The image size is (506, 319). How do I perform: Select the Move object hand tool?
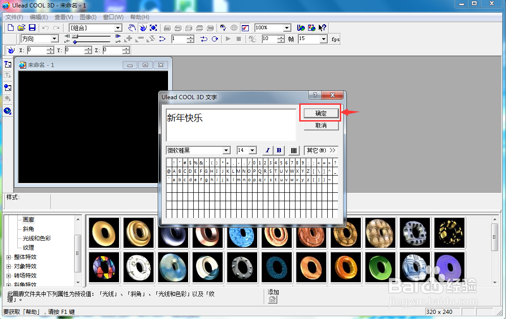coord(132,27)
